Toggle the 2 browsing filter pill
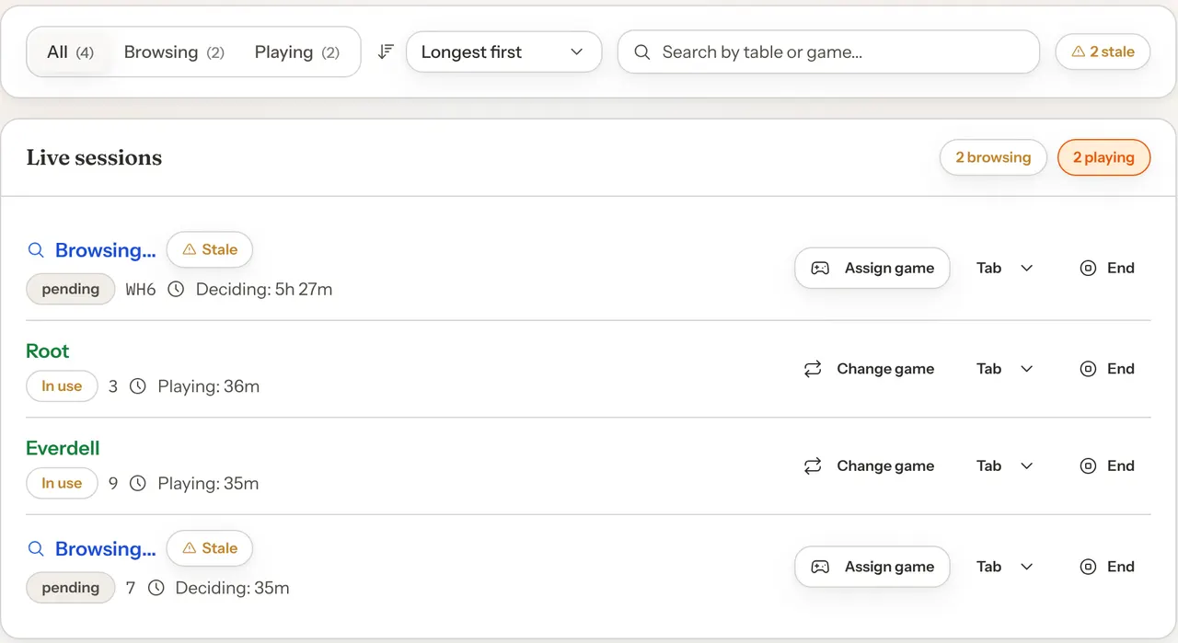This screenshot has width=1178, height=643. click(x=993, y=157)
